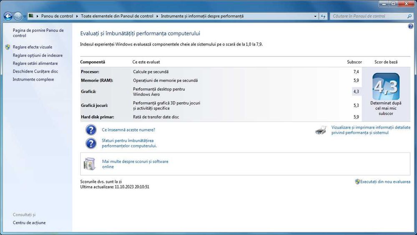
Task: Select Toate elementele din Panoul de control breadcrumb
Action: click(117, 16)
